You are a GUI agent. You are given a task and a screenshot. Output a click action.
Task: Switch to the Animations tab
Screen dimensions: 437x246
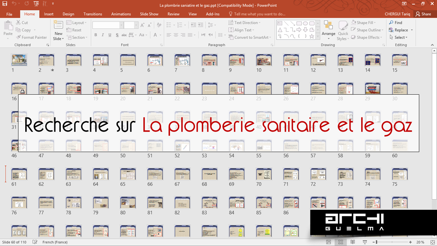pos(121,14)
